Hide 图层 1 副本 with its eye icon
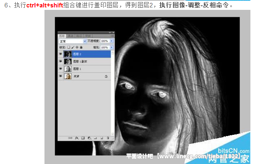Viewport: 257px width, 164px height. [x=61, y=61]
